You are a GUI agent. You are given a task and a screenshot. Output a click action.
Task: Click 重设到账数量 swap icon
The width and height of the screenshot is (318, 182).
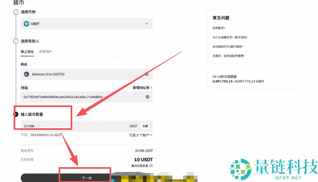pos(151,166)
